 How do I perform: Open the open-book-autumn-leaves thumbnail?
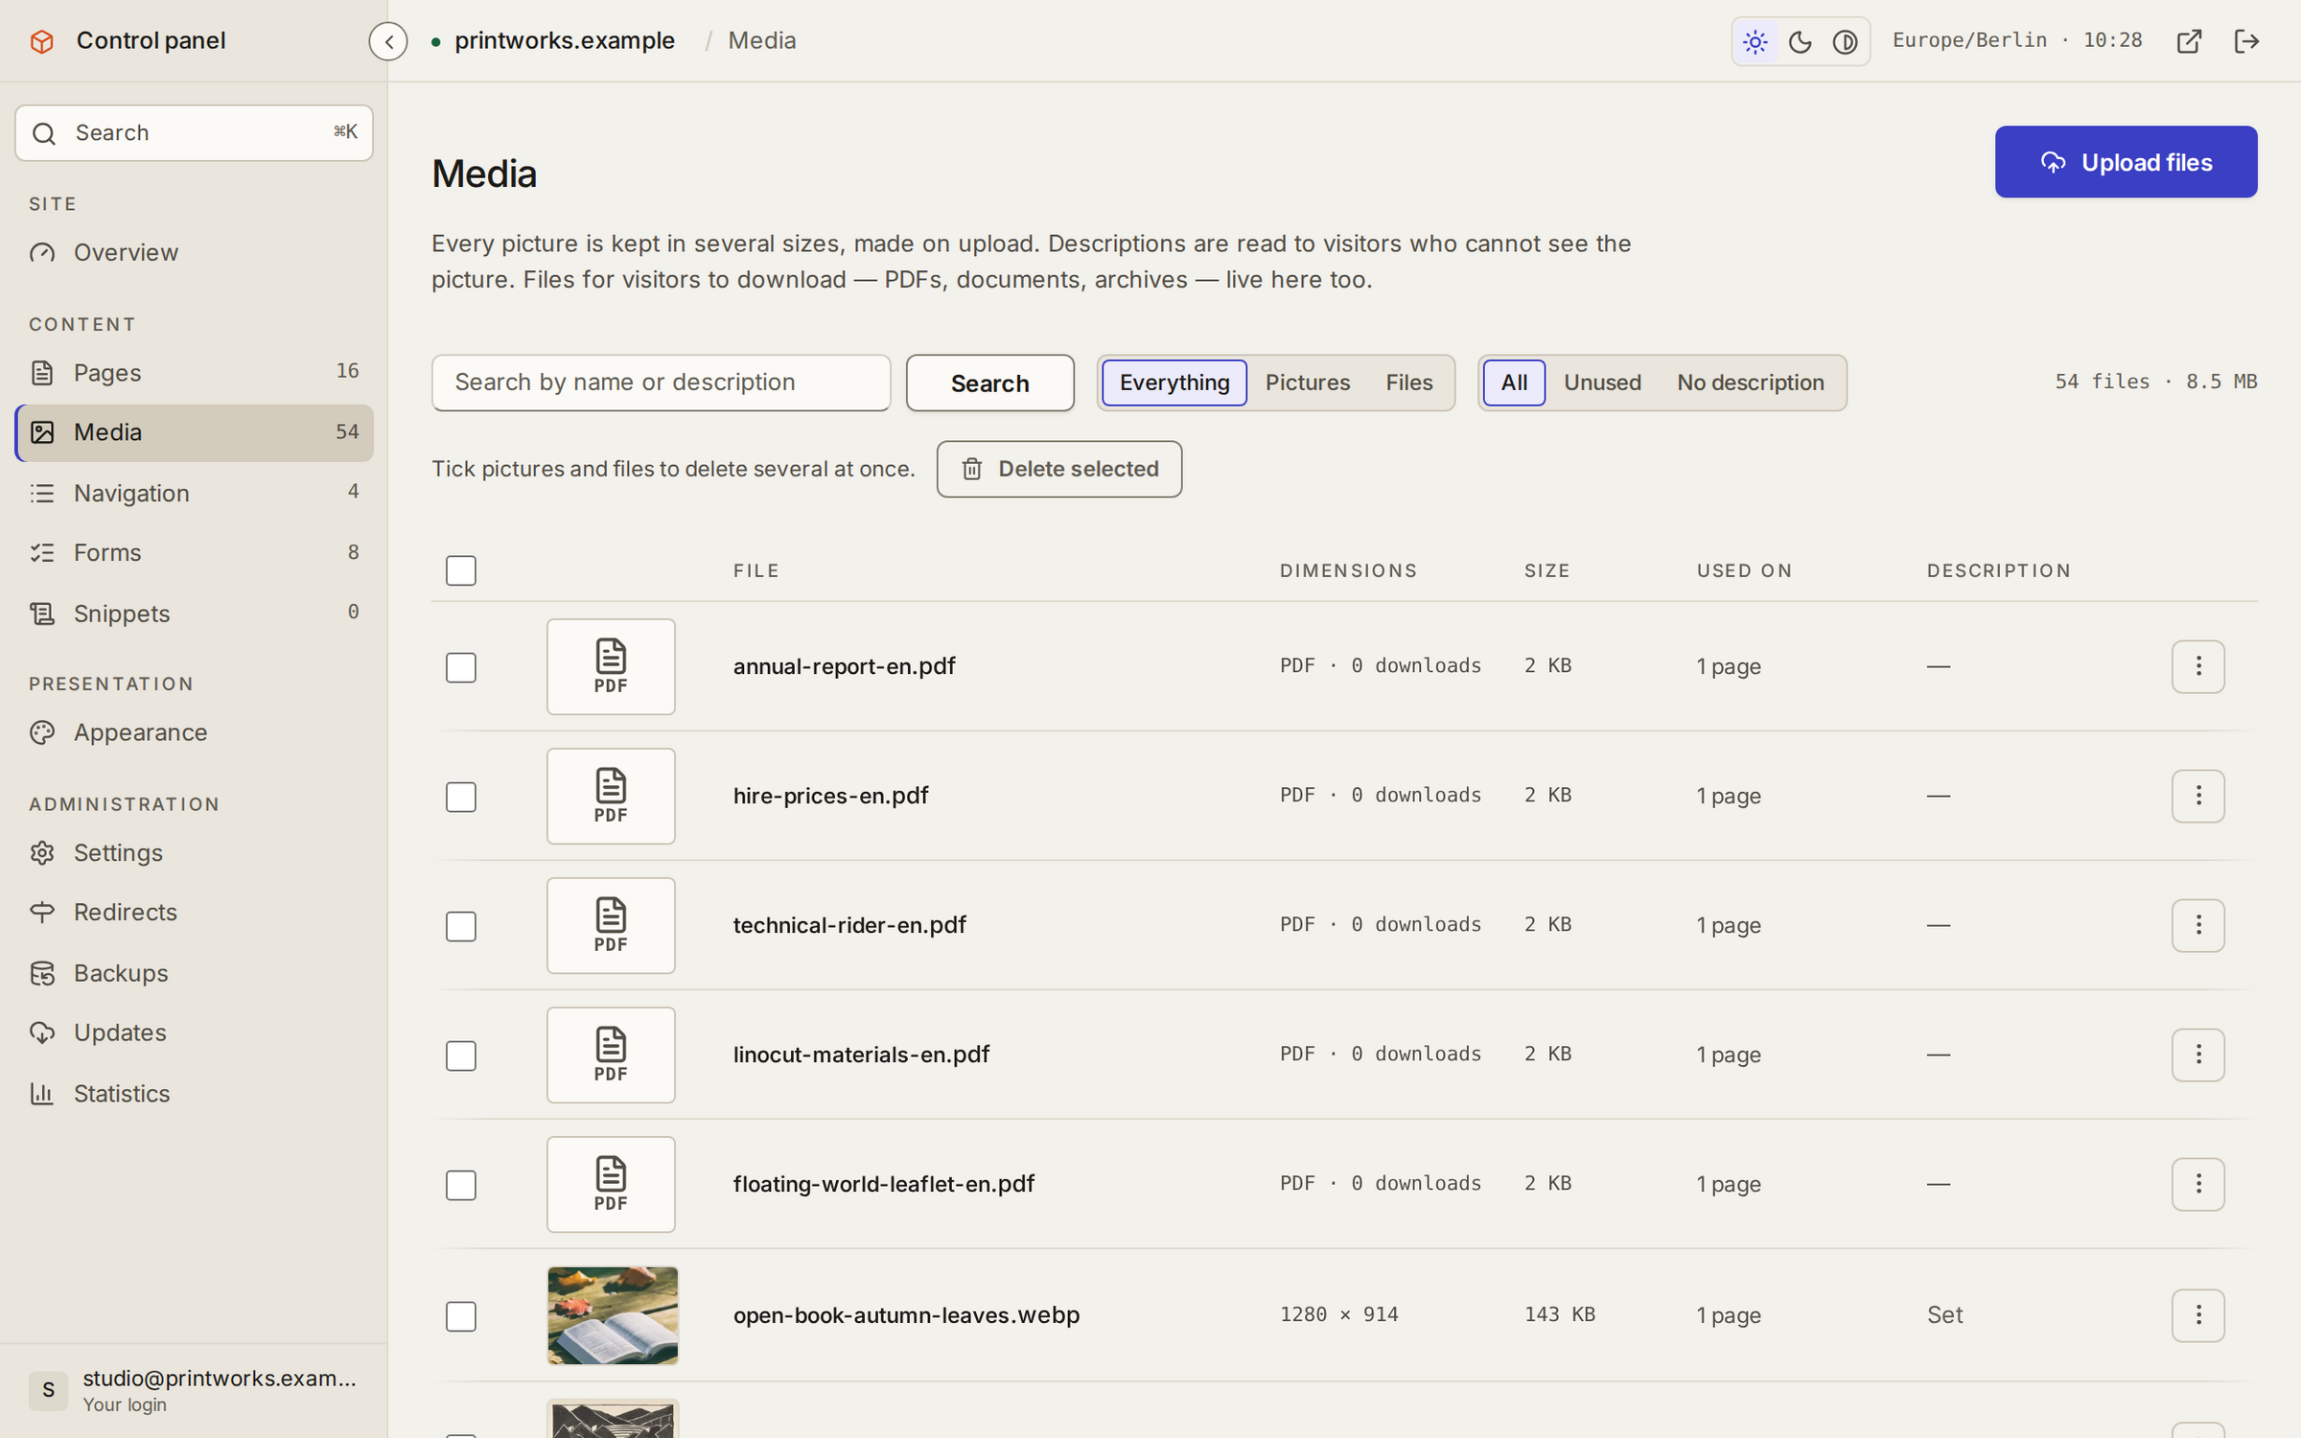coord(613,1315)
